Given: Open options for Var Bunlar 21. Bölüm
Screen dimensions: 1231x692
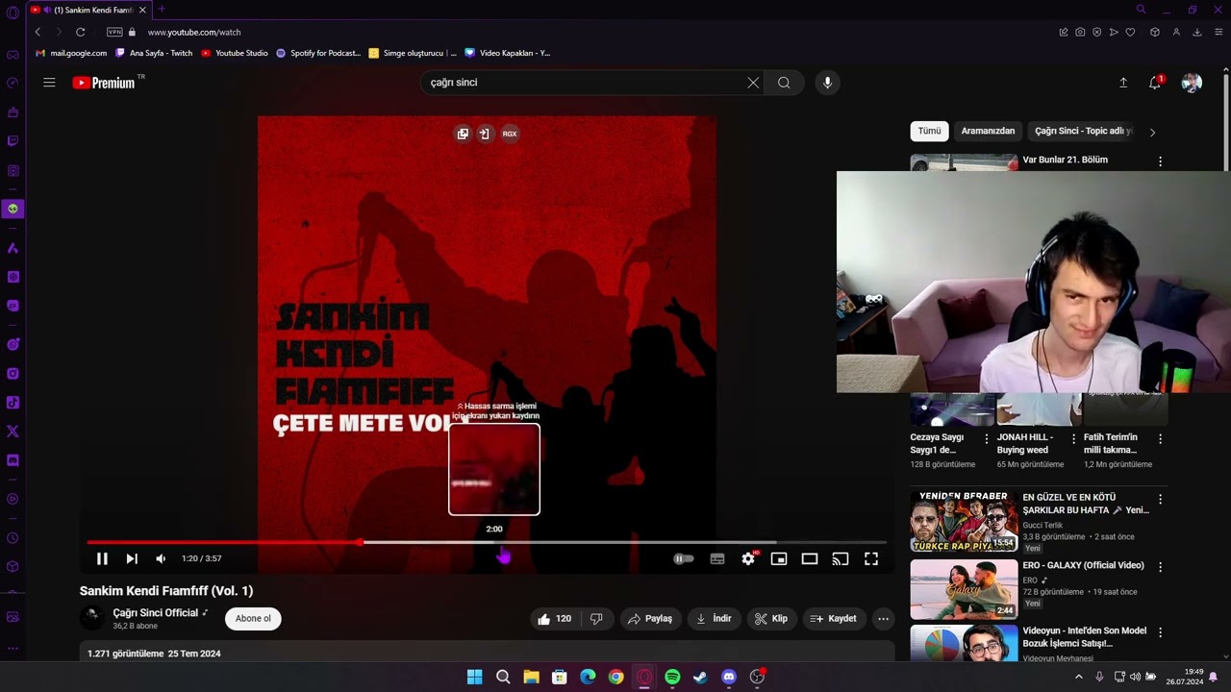Looking at the screenshot, I should click(x=1160, y=161).
